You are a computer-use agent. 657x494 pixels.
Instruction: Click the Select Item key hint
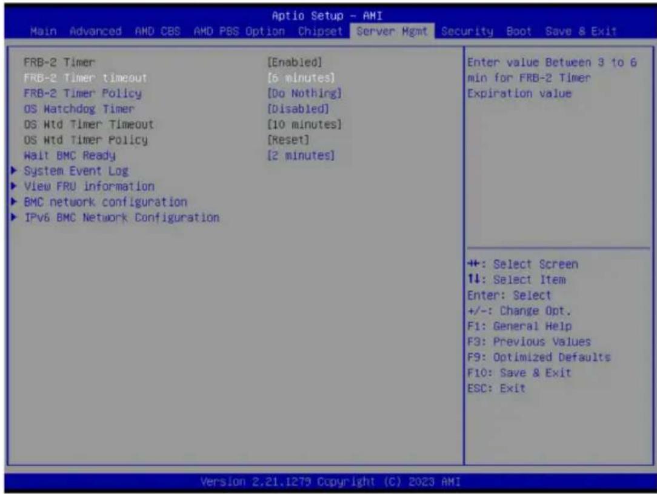(516, 280)
